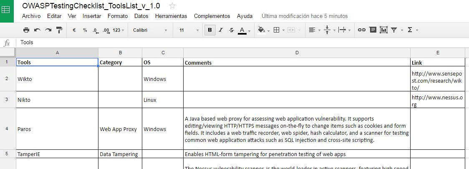Screen dimensions: 469x169
Task: Select the Data Tampering cell
Action: [x=120, y=154]
